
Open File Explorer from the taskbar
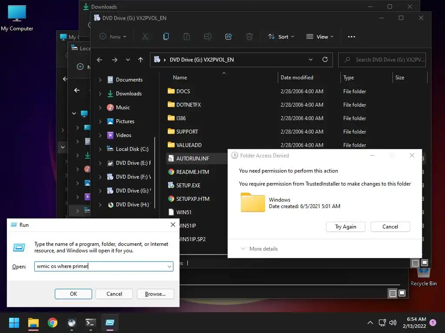[33, 323]
